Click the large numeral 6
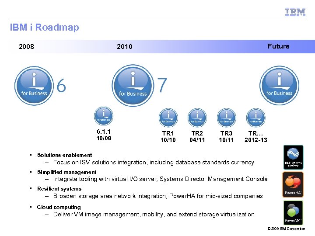The height and width of the screenshot is (236, 315). [x=61, y=86]
